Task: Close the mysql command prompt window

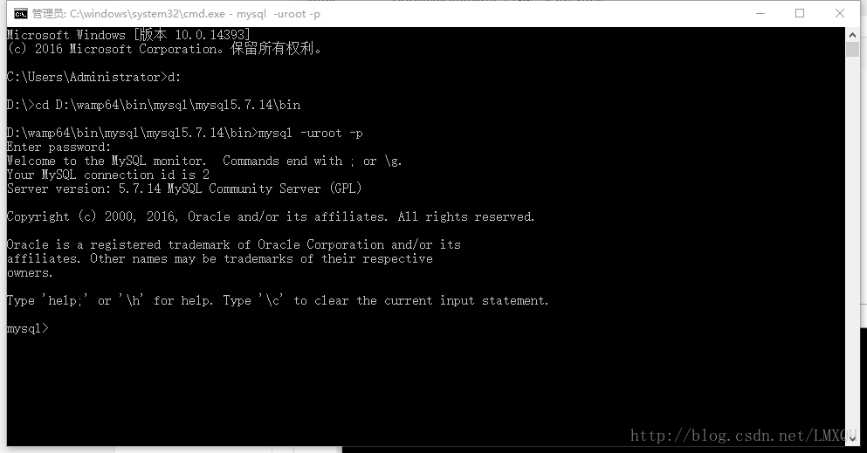Action: [x=839, y=13]
